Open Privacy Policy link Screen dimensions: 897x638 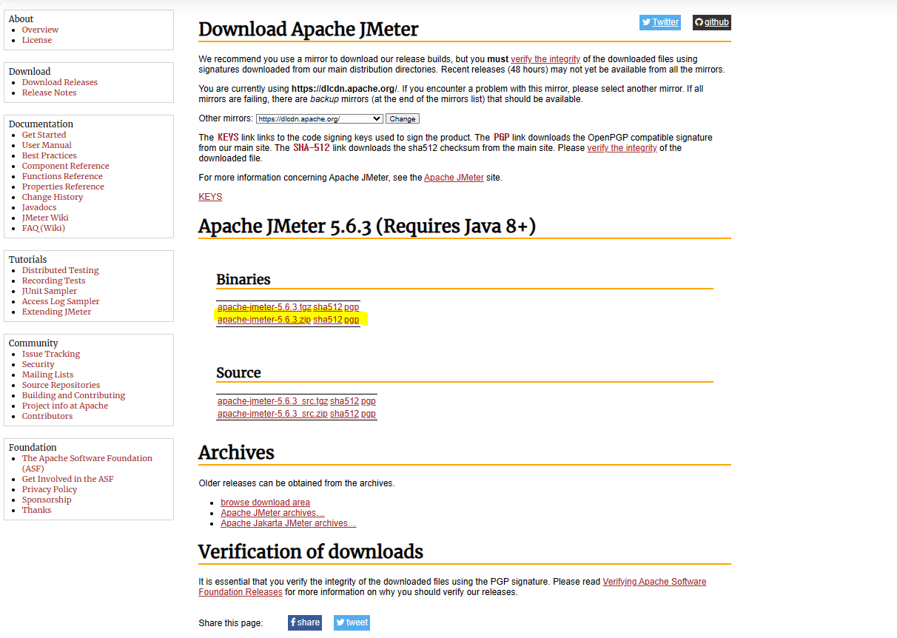pos(50,489)
